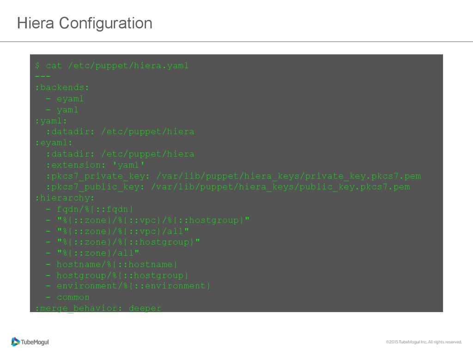Select the :backends: key line
The height and width of the screenshot is (355, 473).
point(62,87)
